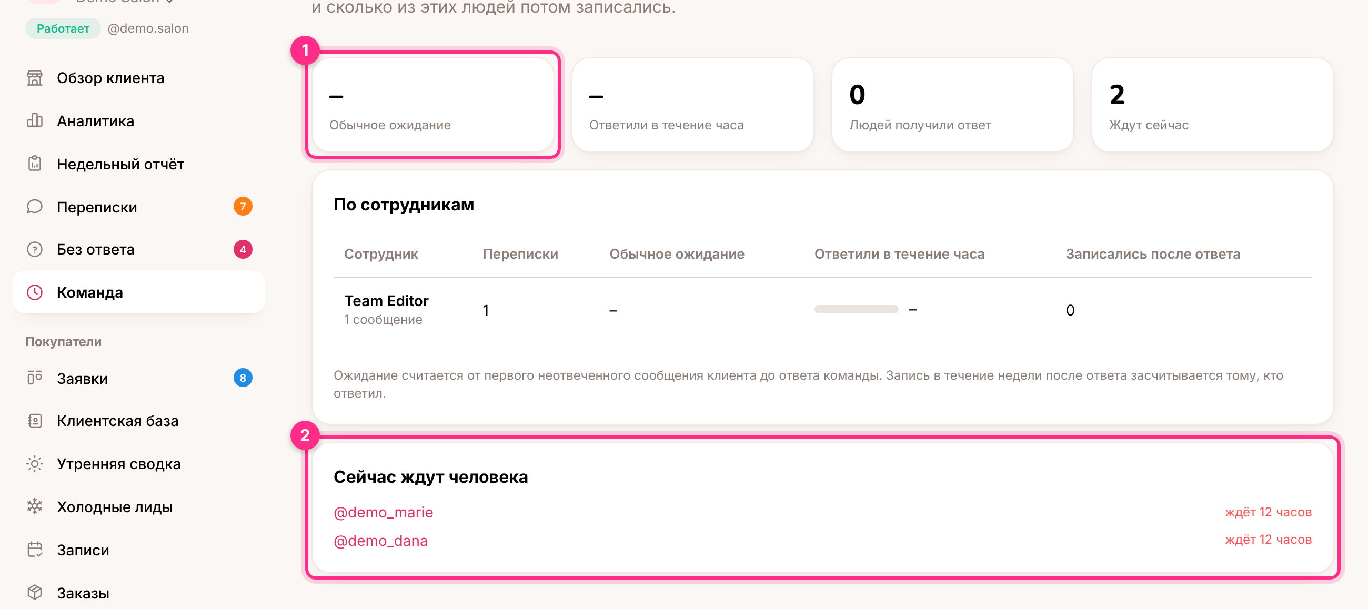Click the question mark icon beside Без ответа

[35, 249]
